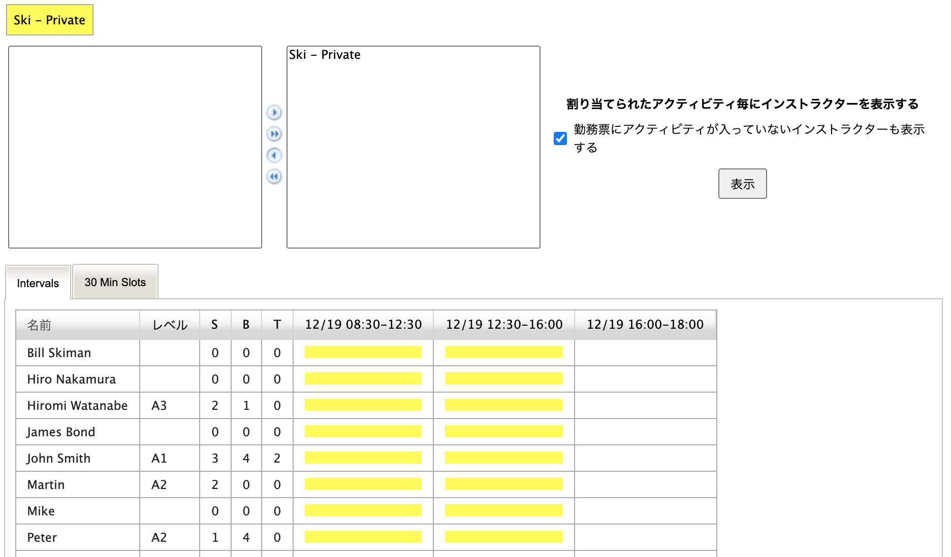Click the move selected right arrow icon
Screen dimensions: 951x557
274,112
